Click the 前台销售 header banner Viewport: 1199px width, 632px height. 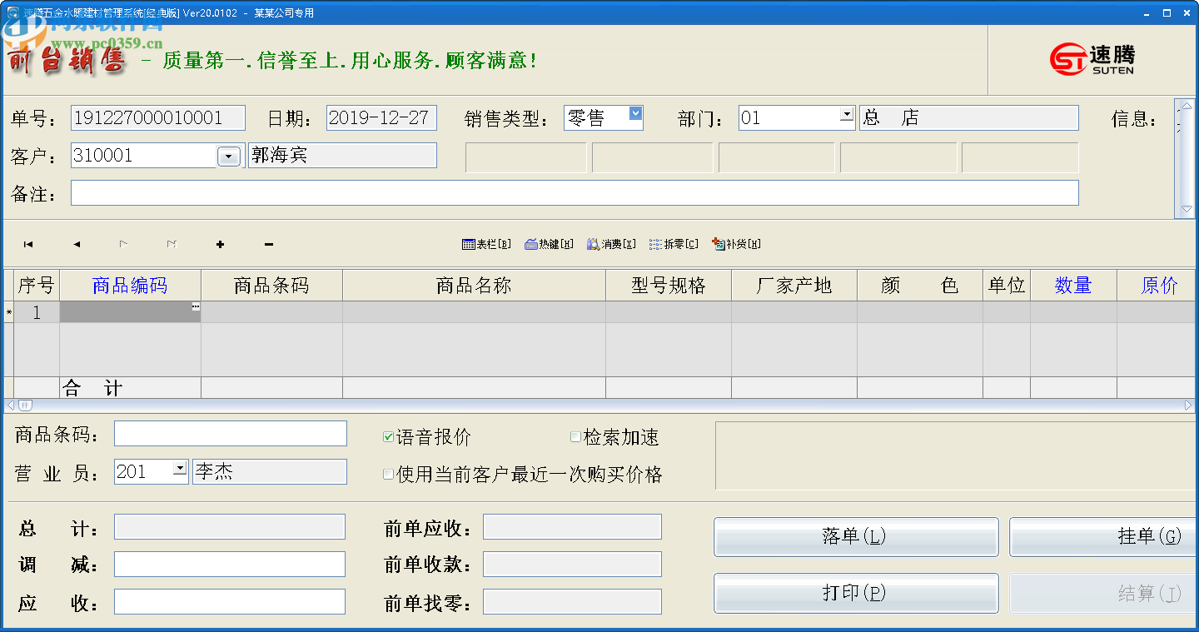(67, 59)
